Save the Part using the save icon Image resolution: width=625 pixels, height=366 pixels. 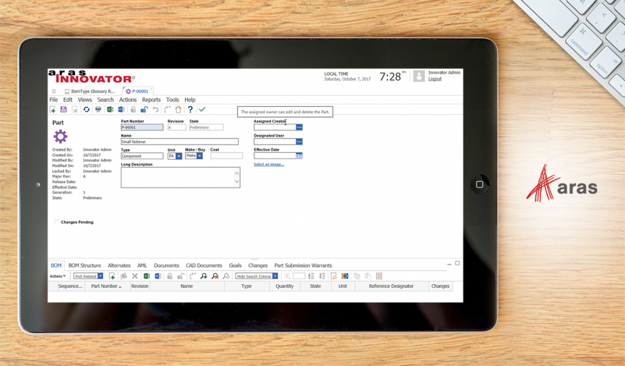[x=62, y=110]
